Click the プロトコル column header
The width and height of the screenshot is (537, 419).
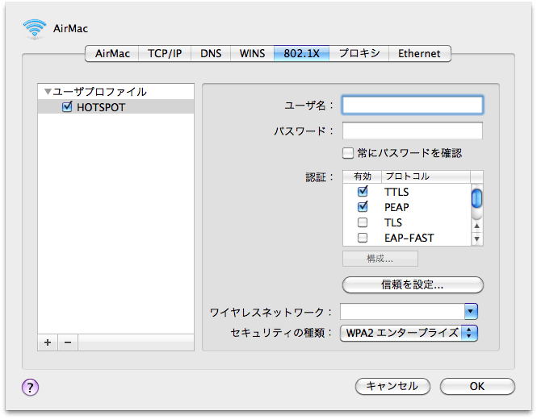(x=426, y=176)
